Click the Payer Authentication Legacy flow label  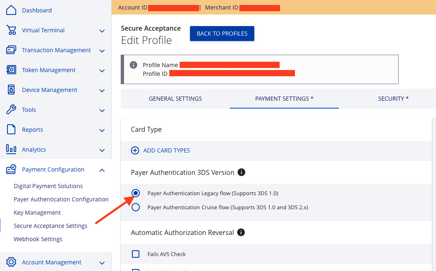coord(213,193)
